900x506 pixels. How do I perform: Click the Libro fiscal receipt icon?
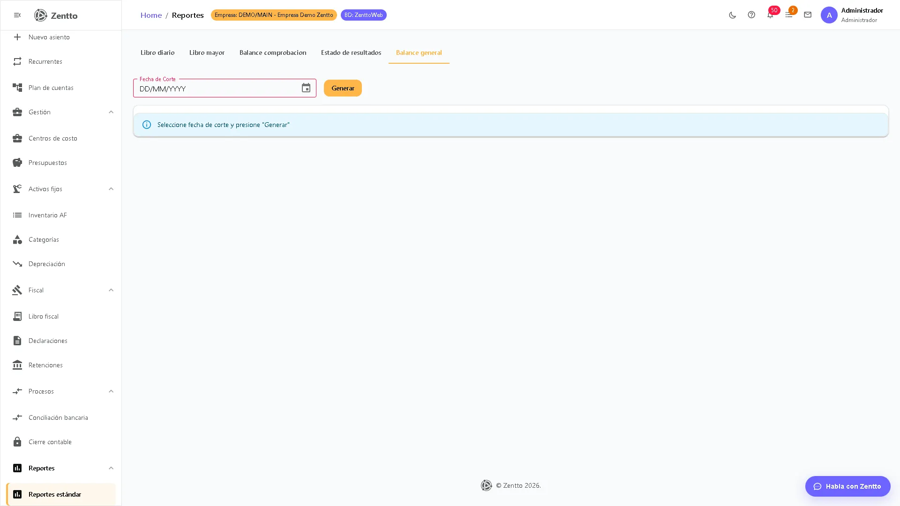17,316
